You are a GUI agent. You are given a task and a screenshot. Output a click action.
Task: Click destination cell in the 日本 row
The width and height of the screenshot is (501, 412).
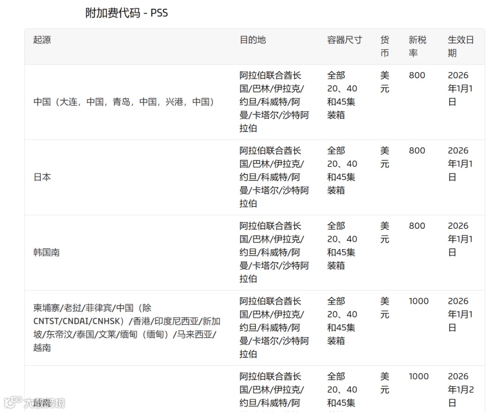coord(274,177)
